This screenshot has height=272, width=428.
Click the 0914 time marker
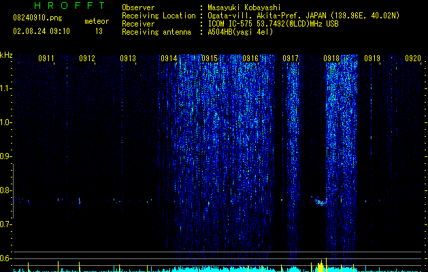pos(169,58)
